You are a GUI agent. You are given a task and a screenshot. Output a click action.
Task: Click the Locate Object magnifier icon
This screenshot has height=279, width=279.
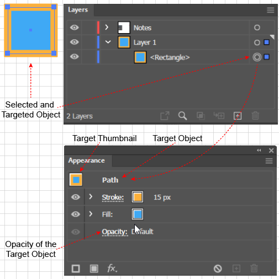click(182, 116)
